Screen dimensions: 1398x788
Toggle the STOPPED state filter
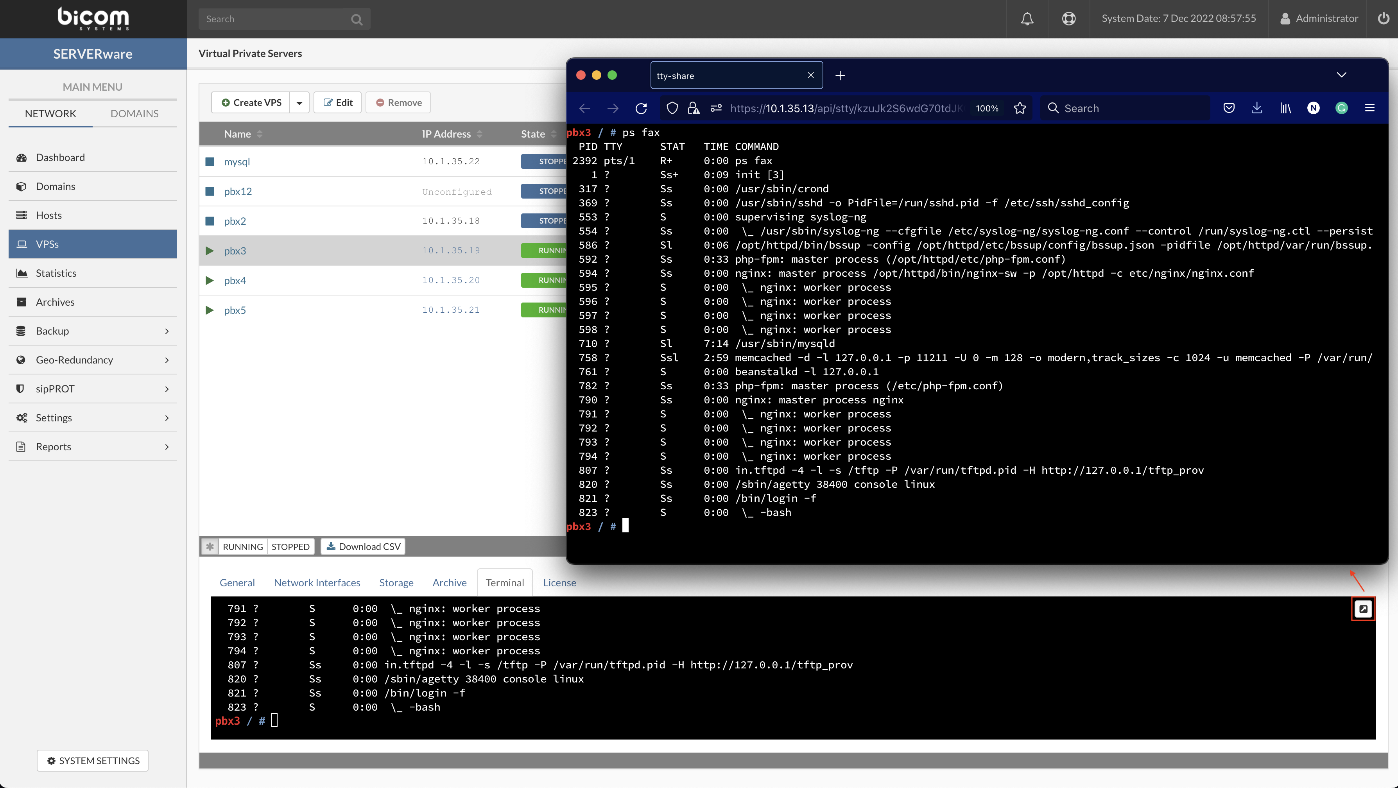point(290,546)
